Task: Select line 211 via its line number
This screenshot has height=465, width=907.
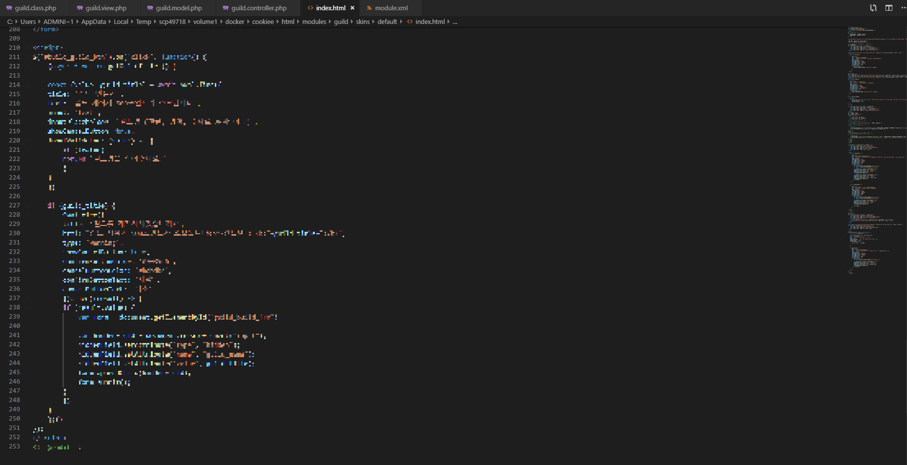Action: [15, 57]
